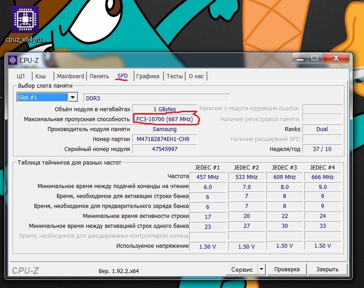Open the Память tab
The width and height of the screenshot is (364, 288).
pos(99,76)
